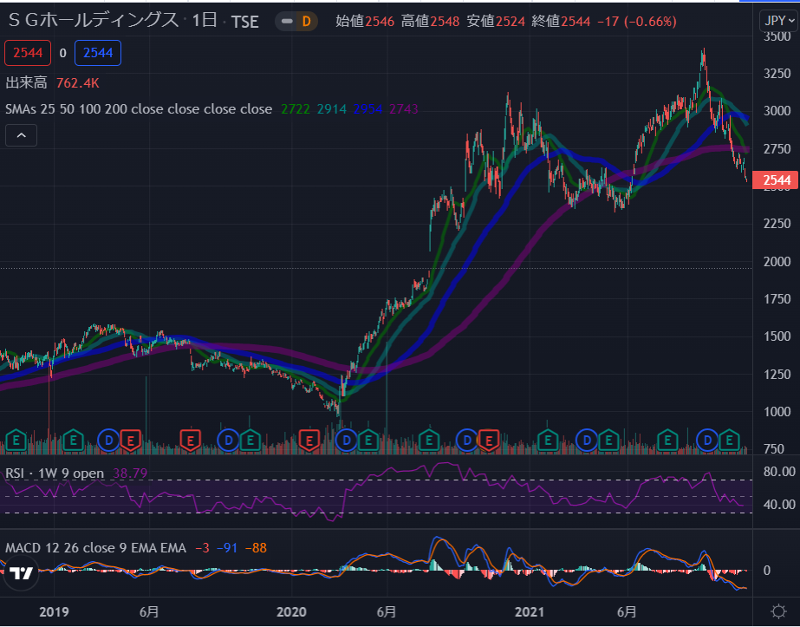Click third red E marker after 2020
This screenshot has height=627, width=800.
pos(309,441)
